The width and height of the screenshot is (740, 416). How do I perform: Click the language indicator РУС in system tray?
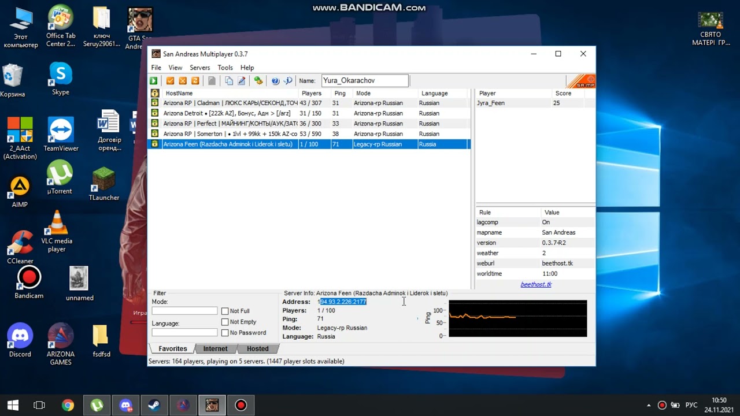[691, 405]
